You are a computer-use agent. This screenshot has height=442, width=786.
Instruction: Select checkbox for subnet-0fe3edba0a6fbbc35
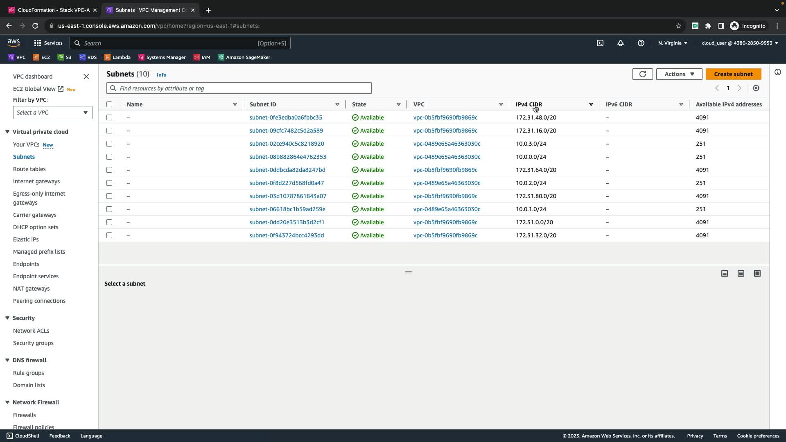pyautogui.click(x=109, y=117)
